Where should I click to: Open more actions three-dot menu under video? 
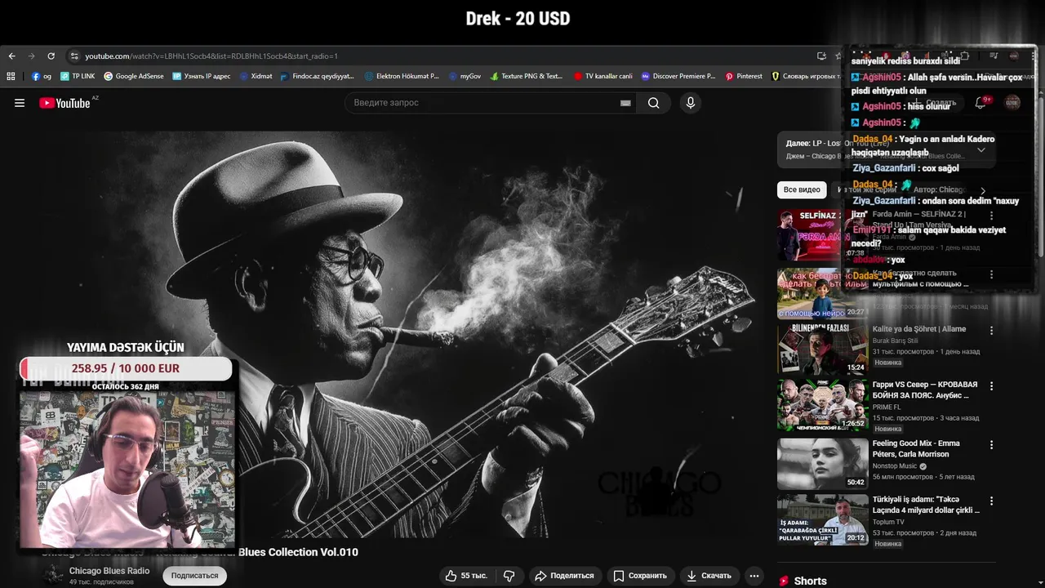click(754, 576)
